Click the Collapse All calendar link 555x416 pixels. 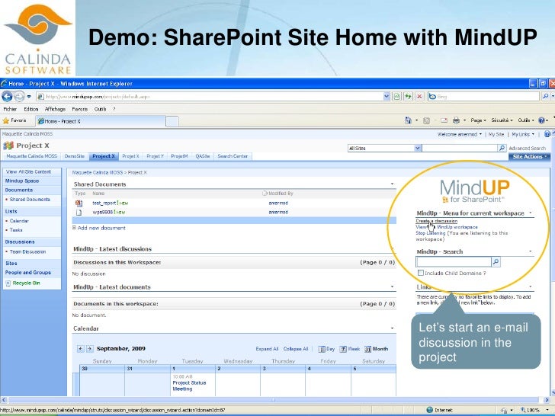(296, 349)
